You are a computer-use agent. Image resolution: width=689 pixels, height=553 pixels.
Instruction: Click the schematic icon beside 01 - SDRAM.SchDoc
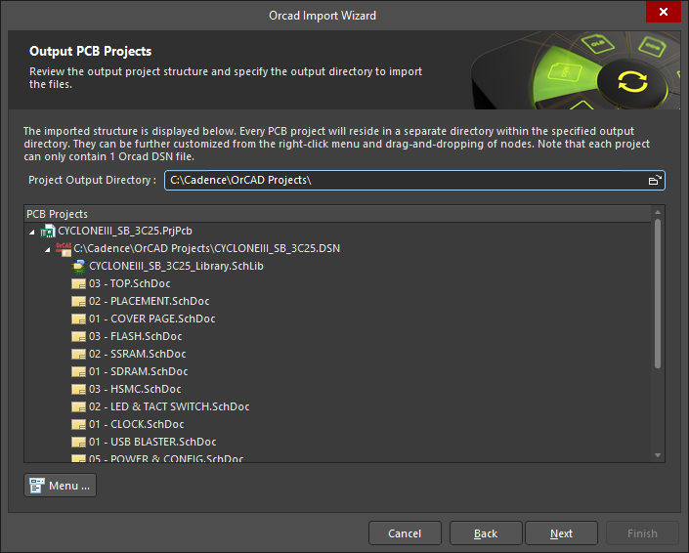pos(78,371)
